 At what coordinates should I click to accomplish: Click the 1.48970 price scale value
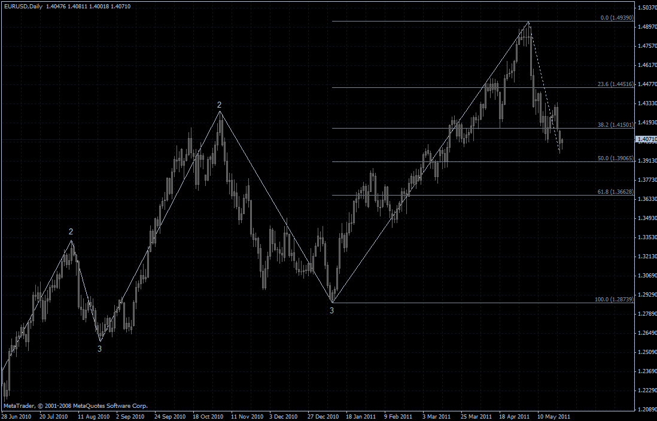[647, 27]
